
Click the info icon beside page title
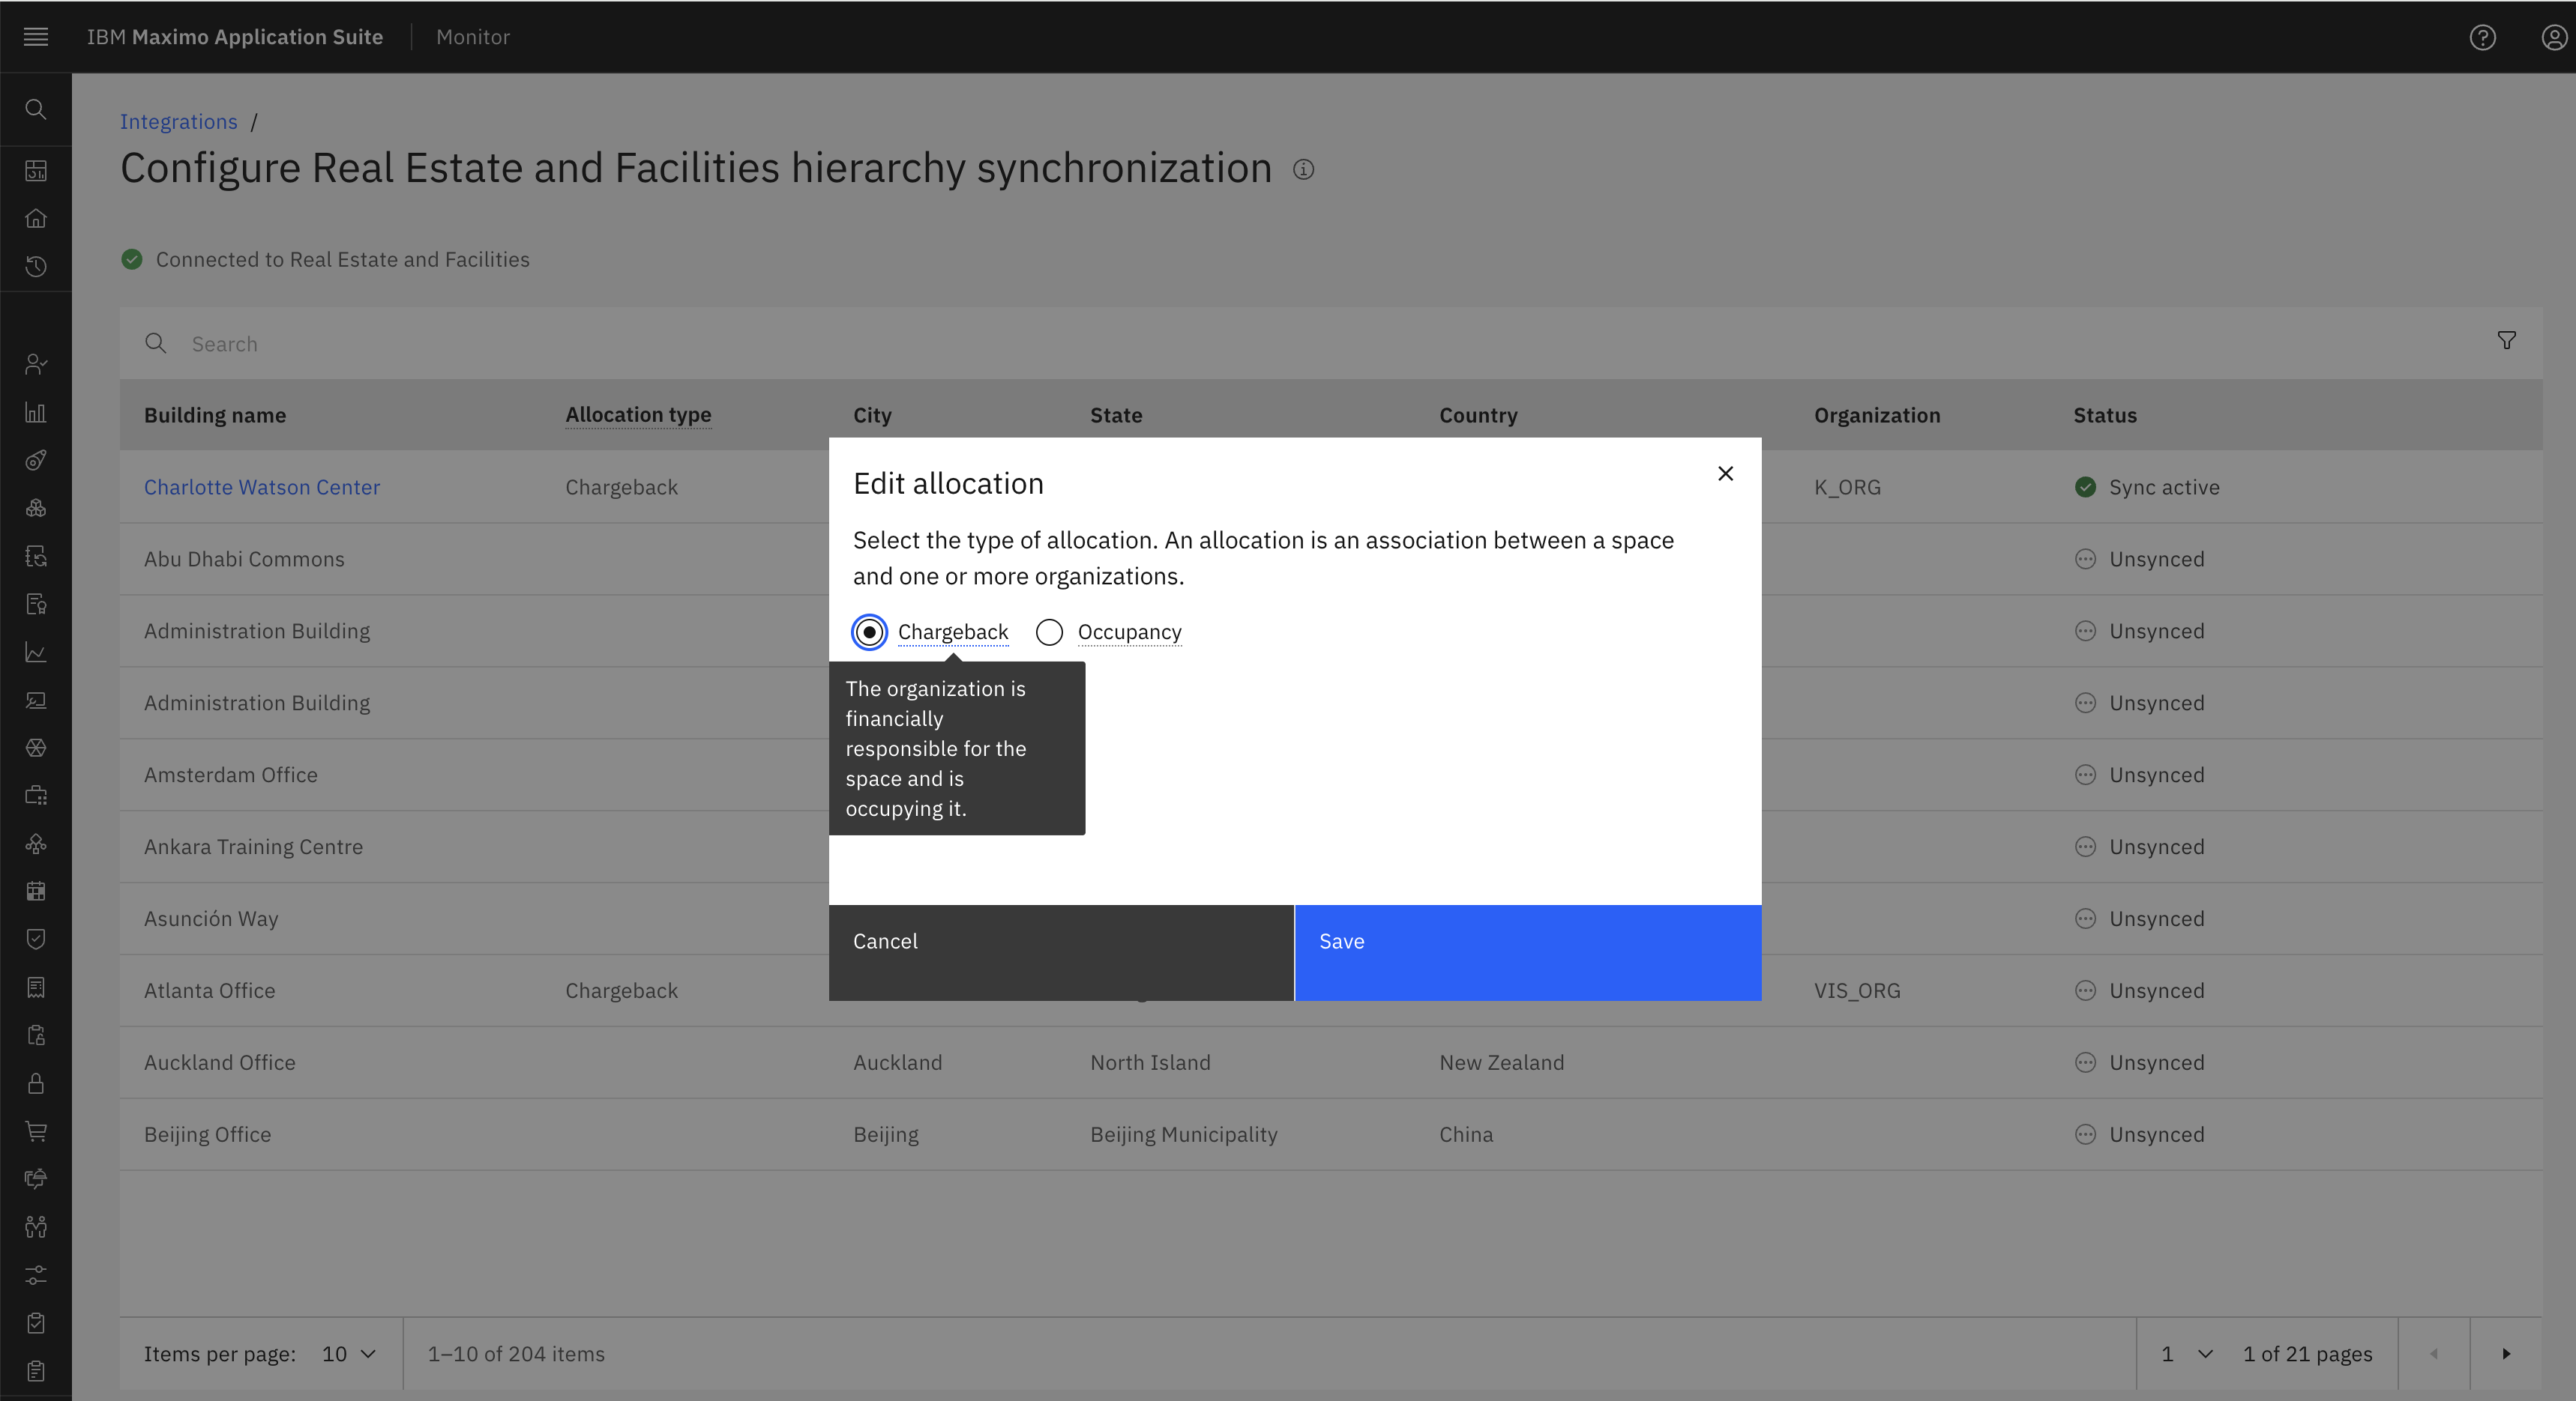pyautogui.click(x=1303, y=170)
